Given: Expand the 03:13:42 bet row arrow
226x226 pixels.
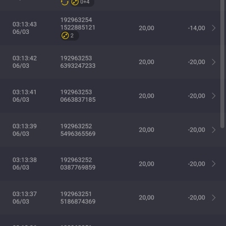Looking at the screenshot, I should [x=214, y=62].
